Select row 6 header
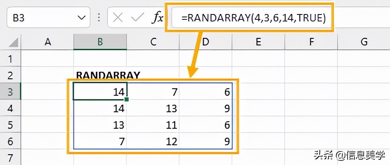Viewport: 390px width, 165px height. pos(10,141)
